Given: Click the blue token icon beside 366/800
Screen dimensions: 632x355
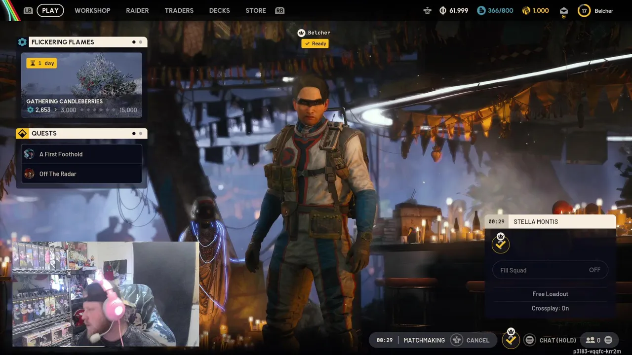Looking at the screenshot, I should tap(481, 10).
